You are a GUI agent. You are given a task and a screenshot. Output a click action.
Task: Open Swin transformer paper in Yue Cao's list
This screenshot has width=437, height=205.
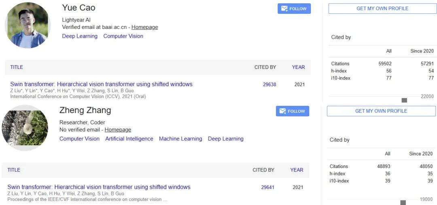click(x=101, y=85)
